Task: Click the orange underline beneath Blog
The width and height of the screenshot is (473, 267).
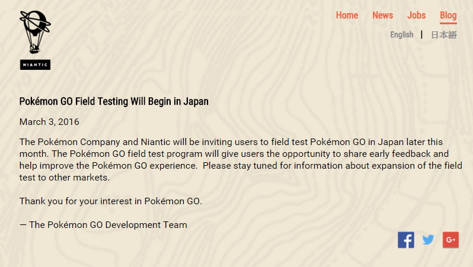Action: tap(448, 23)
